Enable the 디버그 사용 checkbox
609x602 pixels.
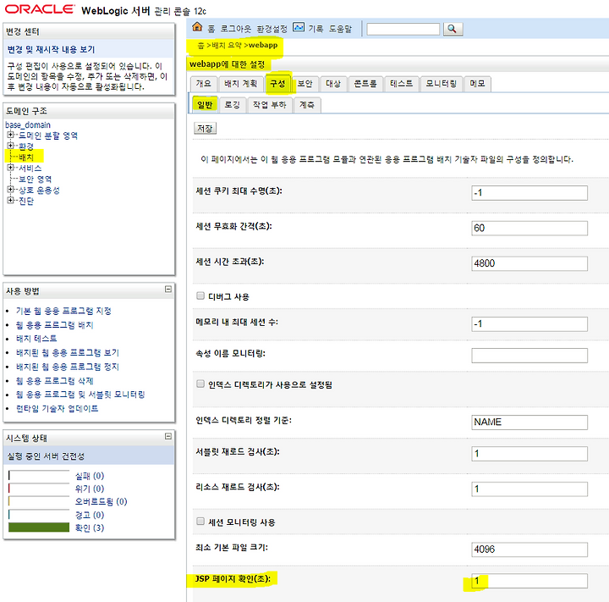(200, 296)
